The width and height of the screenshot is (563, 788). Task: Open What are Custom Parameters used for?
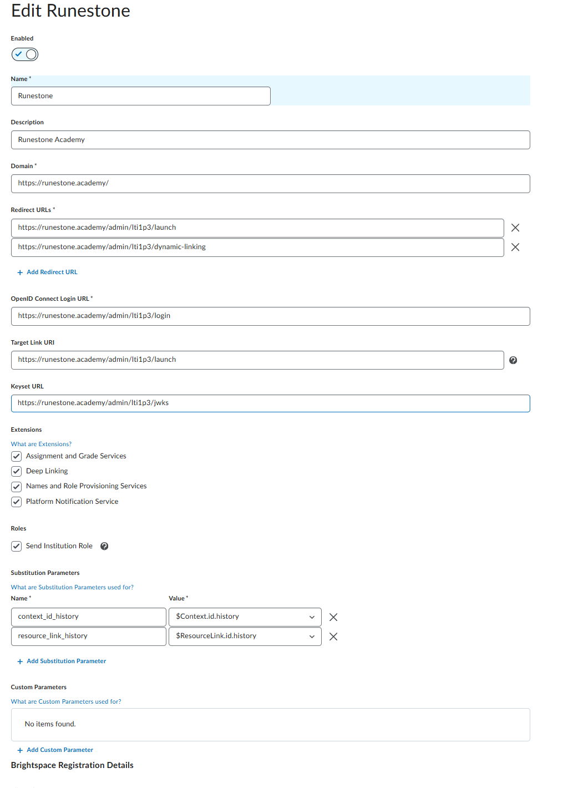(66, 701)
